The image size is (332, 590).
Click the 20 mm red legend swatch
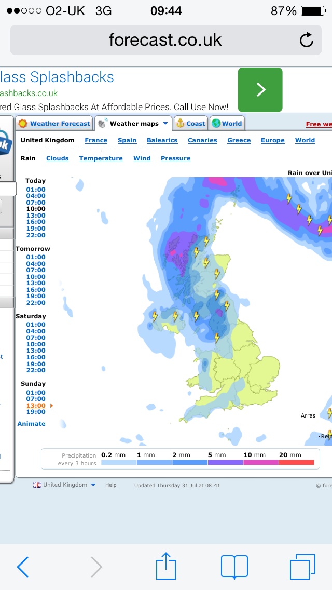[296, 462]
